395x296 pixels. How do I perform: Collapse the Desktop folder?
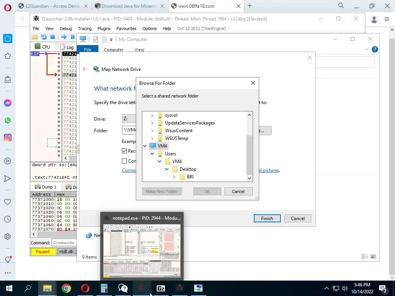(167, 169)
